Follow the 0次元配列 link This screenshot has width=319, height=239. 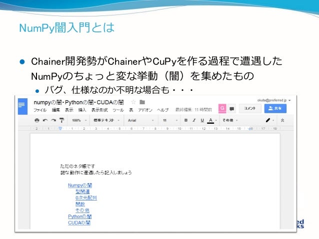[x=86, y=198]
